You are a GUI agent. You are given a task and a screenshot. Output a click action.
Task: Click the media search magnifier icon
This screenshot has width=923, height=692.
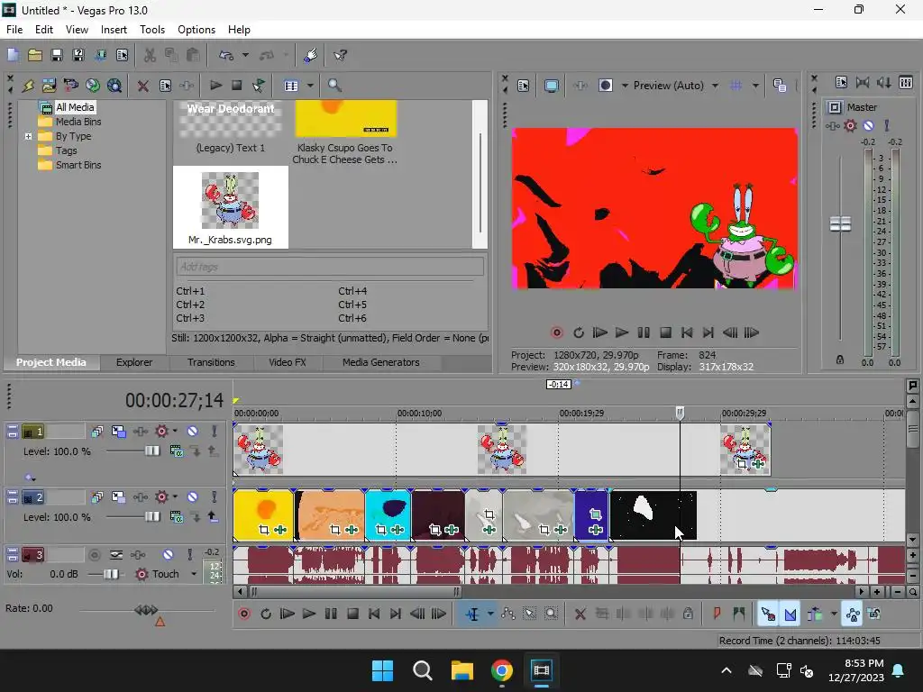[x=334, y=86]
